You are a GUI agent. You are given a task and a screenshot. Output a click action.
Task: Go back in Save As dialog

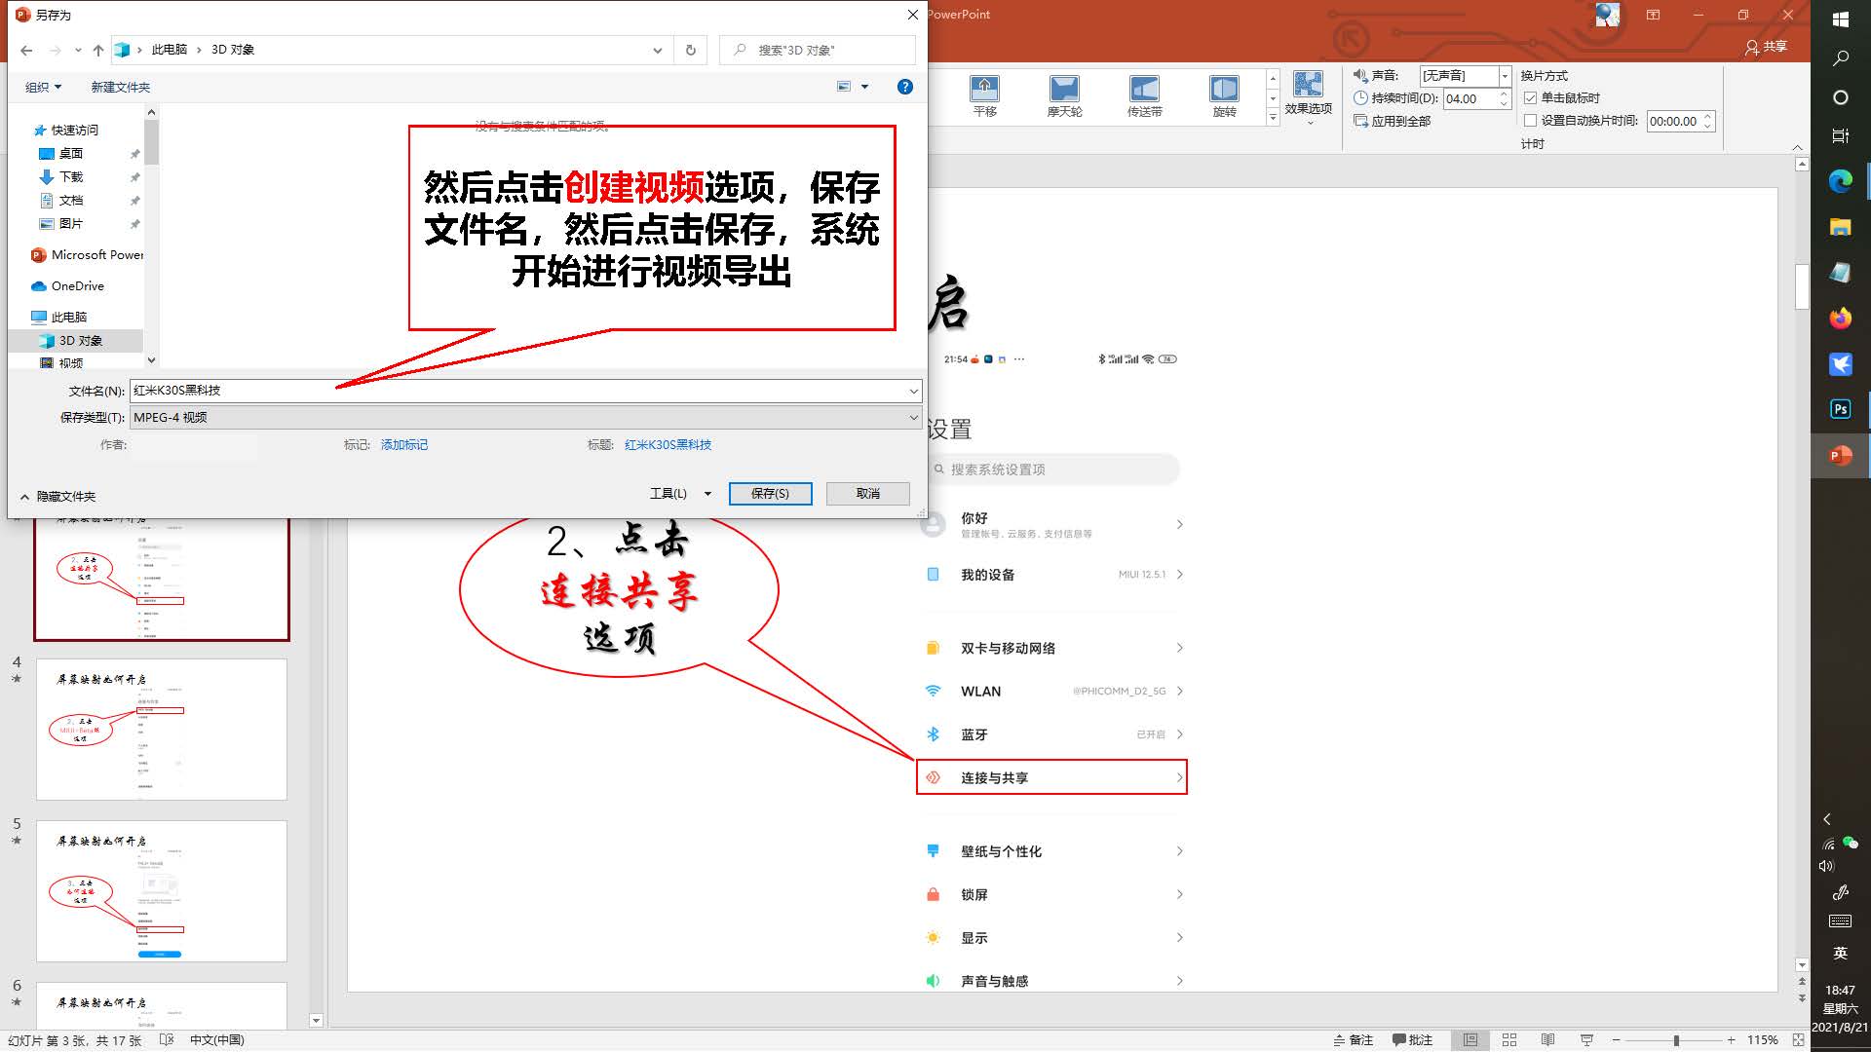pyautogui.click(x=25, y=50)
